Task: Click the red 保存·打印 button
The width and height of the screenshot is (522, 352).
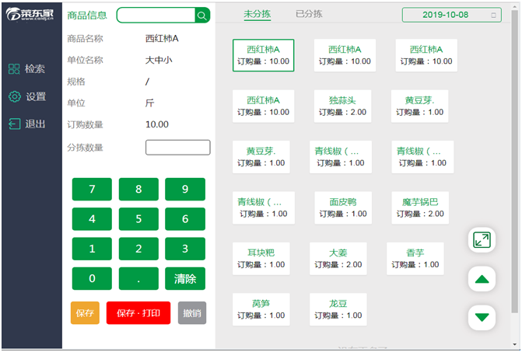Action: [138, 313]
